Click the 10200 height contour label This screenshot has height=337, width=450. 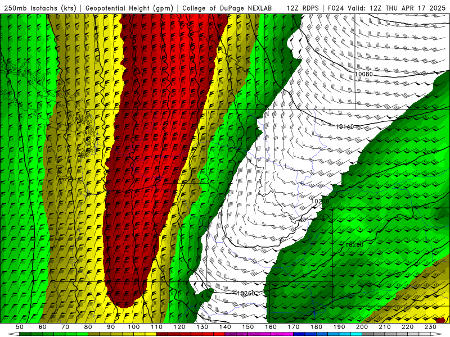320,201
